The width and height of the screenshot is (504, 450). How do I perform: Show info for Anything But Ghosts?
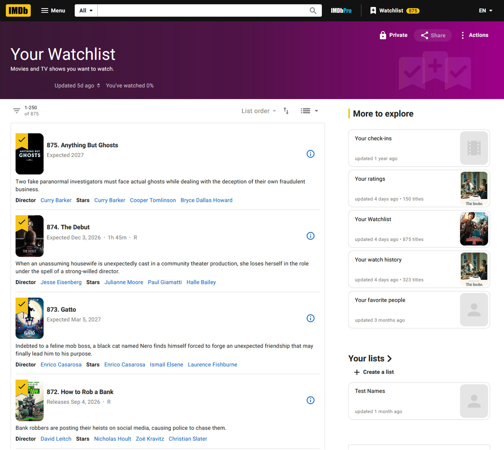pyautogui.click(x=310, y=154)
